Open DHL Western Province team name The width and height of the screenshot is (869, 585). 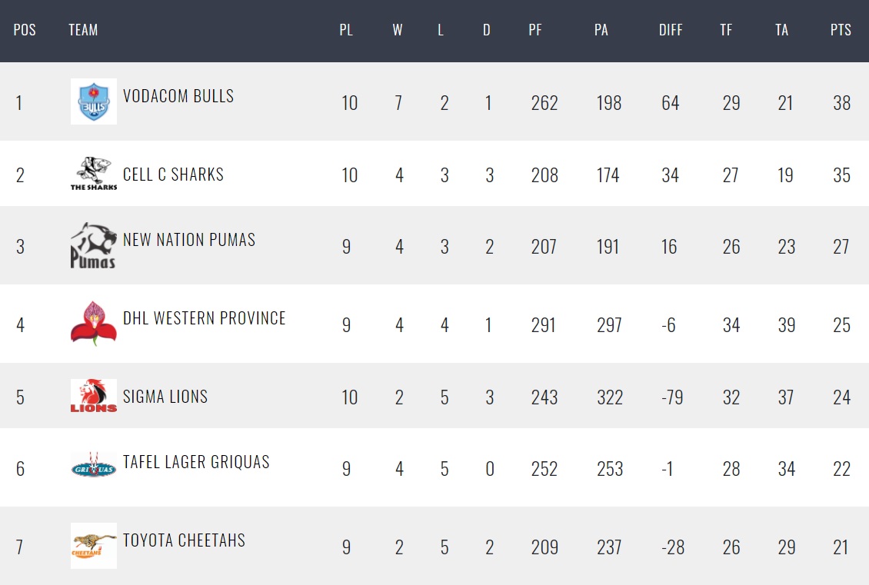pos(205,318)
